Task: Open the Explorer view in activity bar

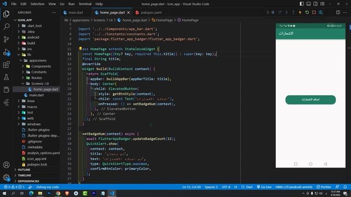Action: point(6,14)
